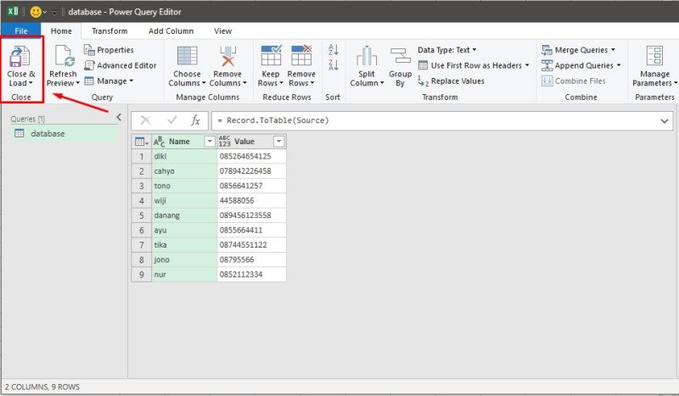Click the cell containing jono
Image resolution: width=679 pixels, height=396 pixels.
click(x=184, y=259)
